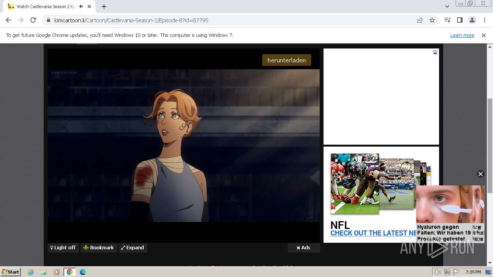Mute the tab audio speaker icon

81,7
